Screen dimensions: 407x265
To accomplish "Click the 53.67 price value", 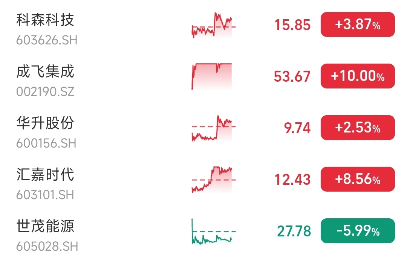I will click(x=292, y=76).
